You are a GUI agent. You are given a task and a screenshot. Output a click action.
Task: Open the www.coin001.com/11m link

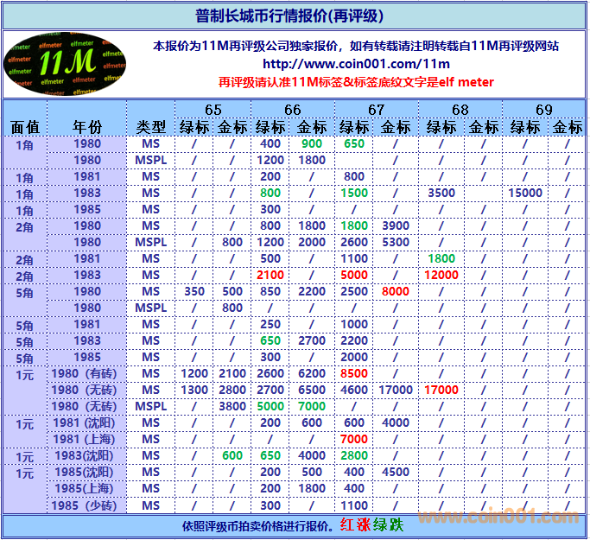tap(355, 64)
